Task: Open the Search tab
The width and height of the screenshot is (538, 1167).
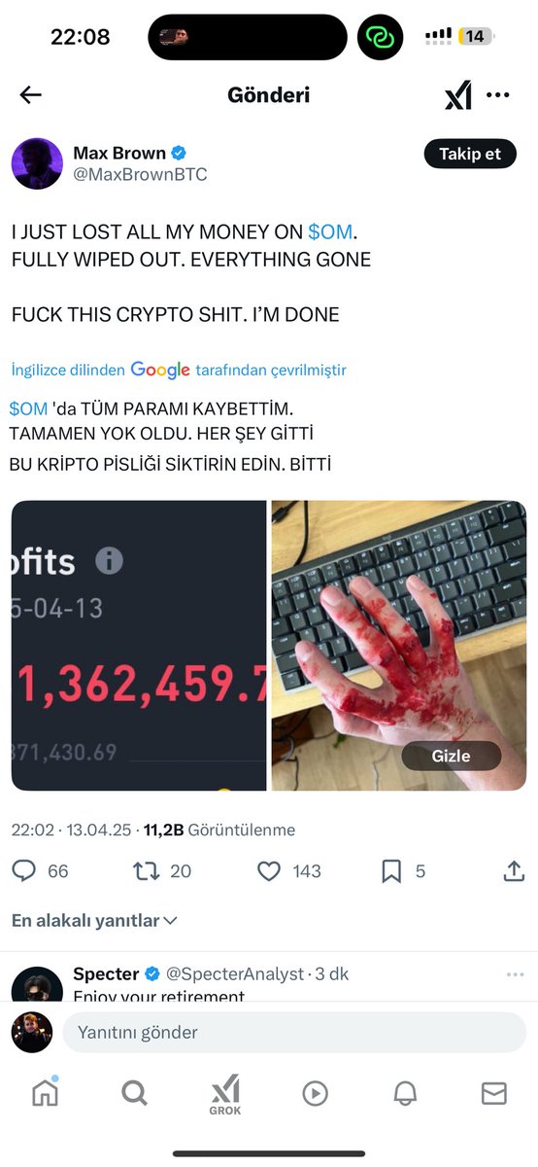Action: pos(134,1093)
